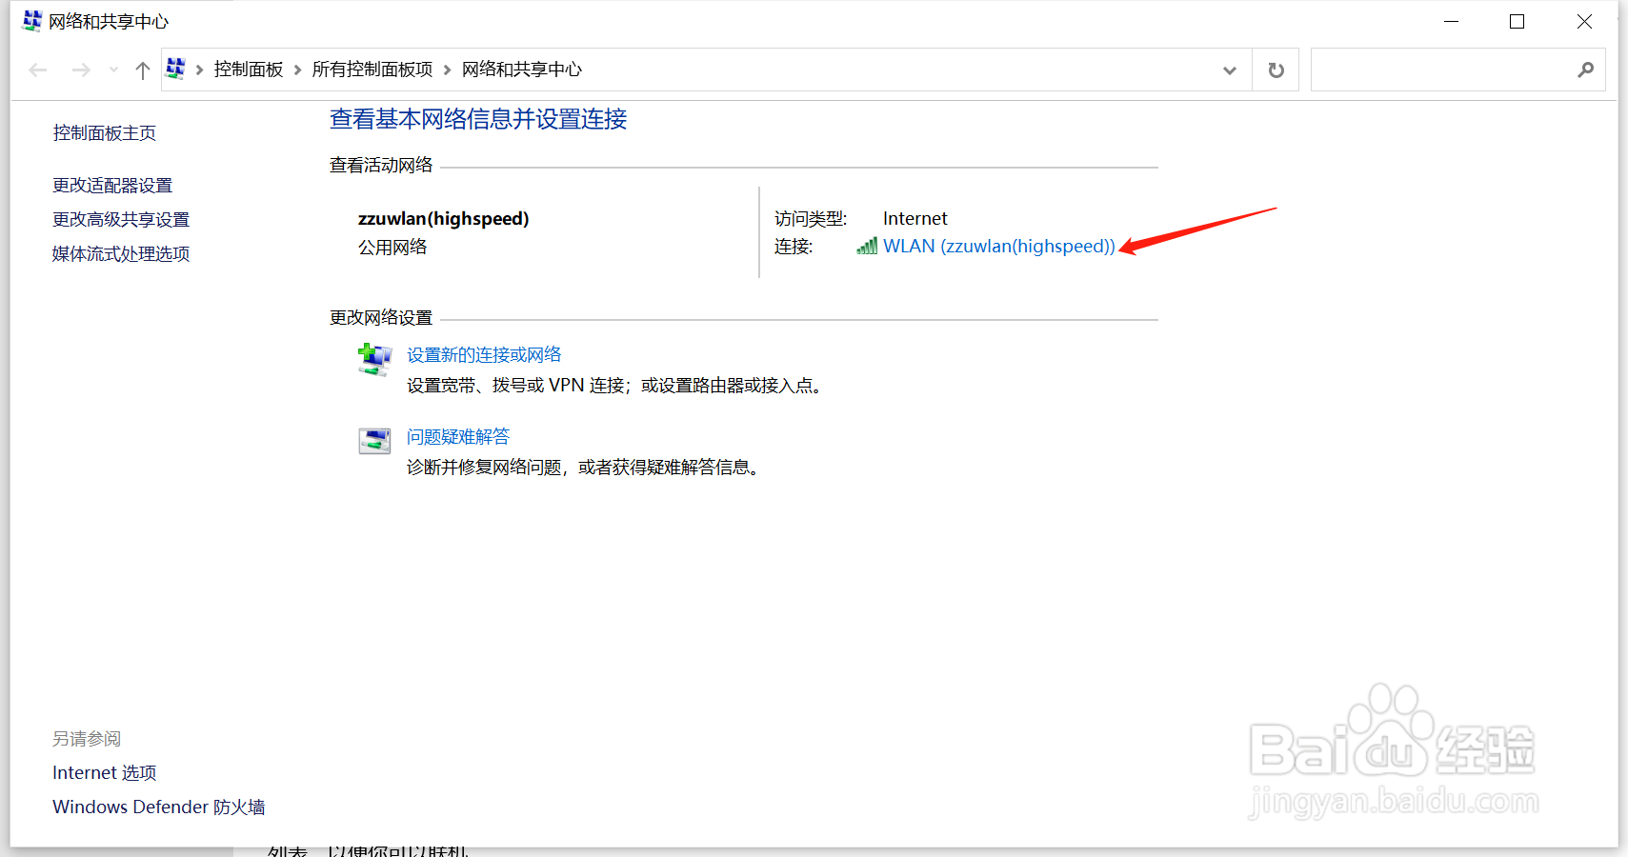
Task: Open the address bar history dropdown
Action: (1229, 69)
